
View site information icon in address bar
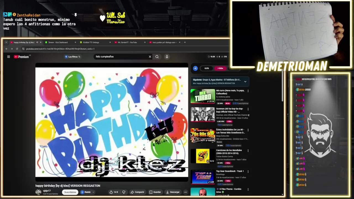click(x=23, y=49)
